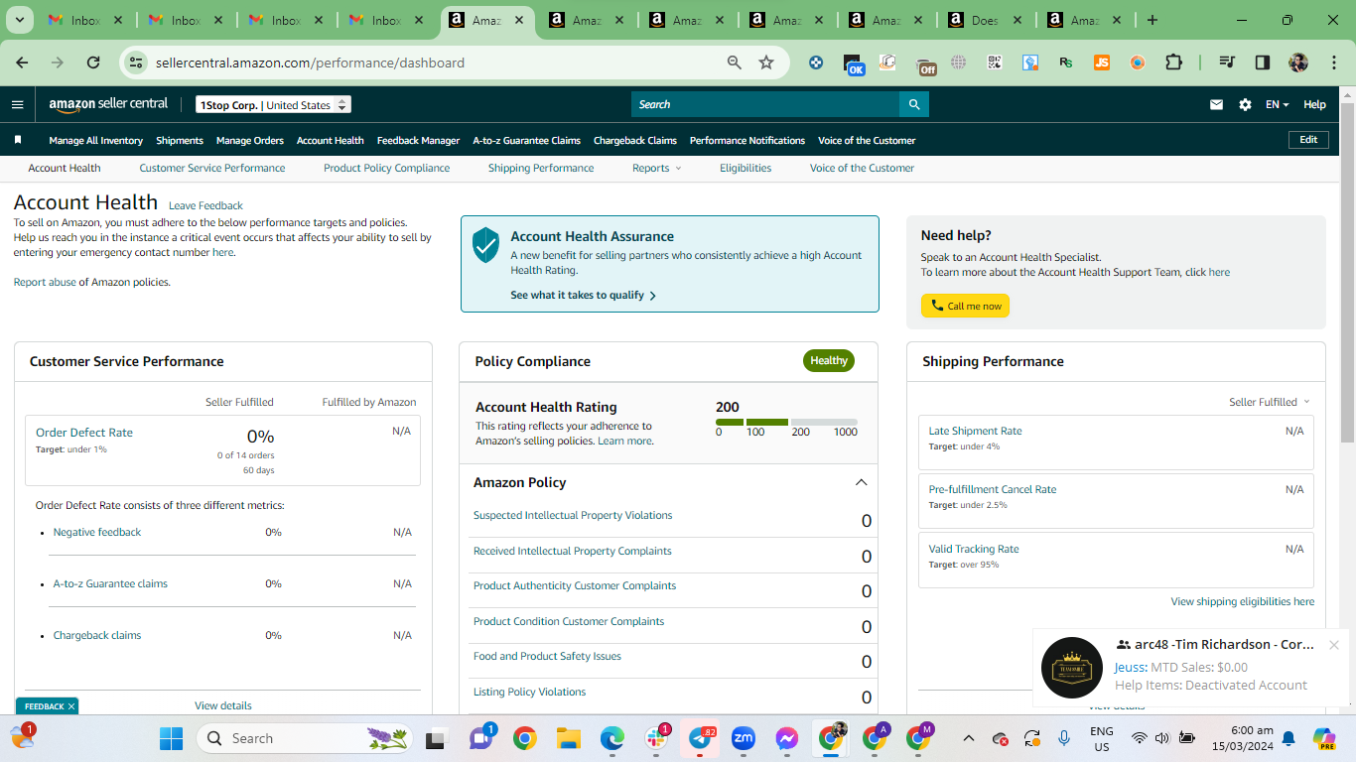Go to Manage Orders
This screenshot has height=762, width=1356.
(250, 140)
